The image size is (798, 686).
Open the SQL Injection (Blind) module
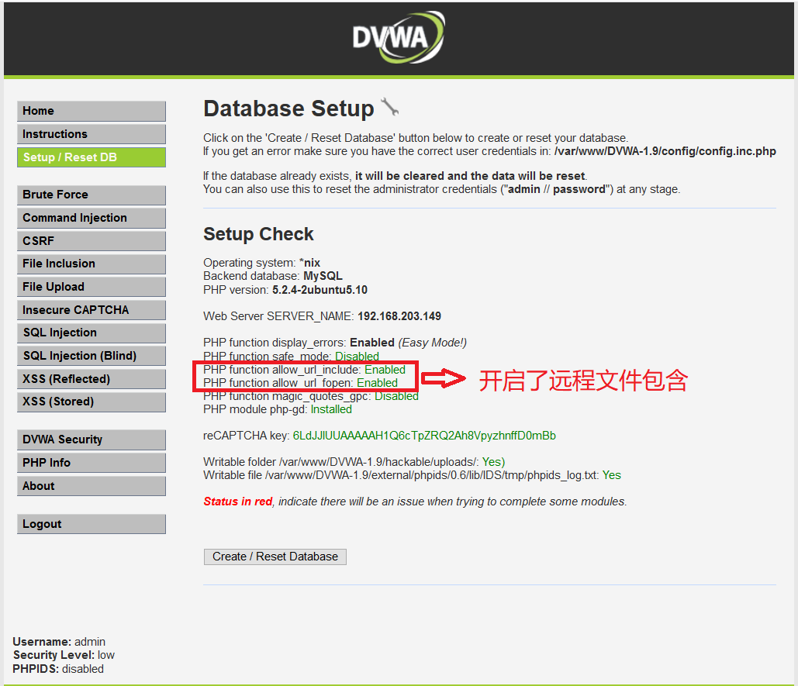91,355
